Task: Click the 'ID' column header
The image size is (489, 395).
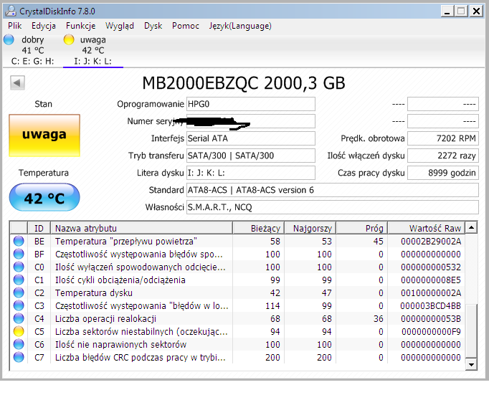Action: pyautogui.click(x=39, y=228)
